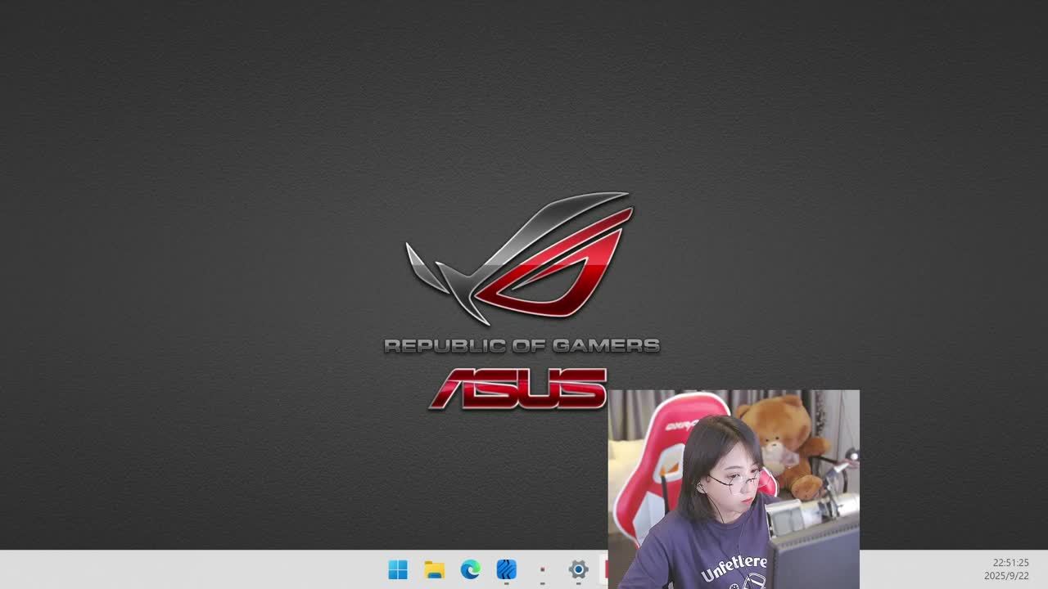The width and height of the screenshot is (1048, 589).
Task: Select the webcam overlay window
Action: pyautogui.click(x=734, y=488)
